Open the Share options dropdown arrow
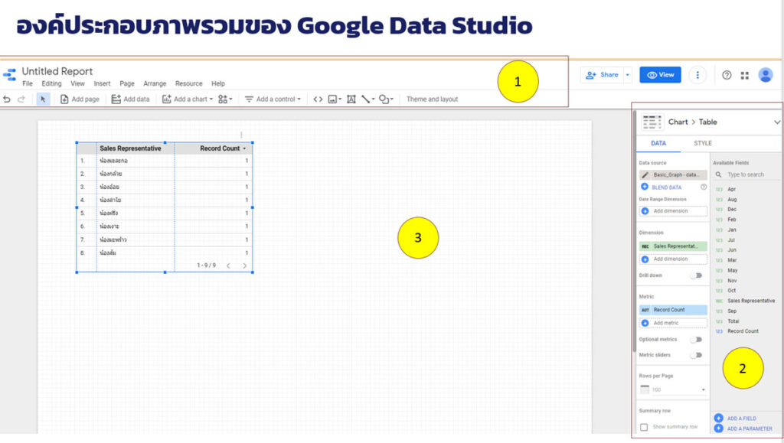 [628, 75]
